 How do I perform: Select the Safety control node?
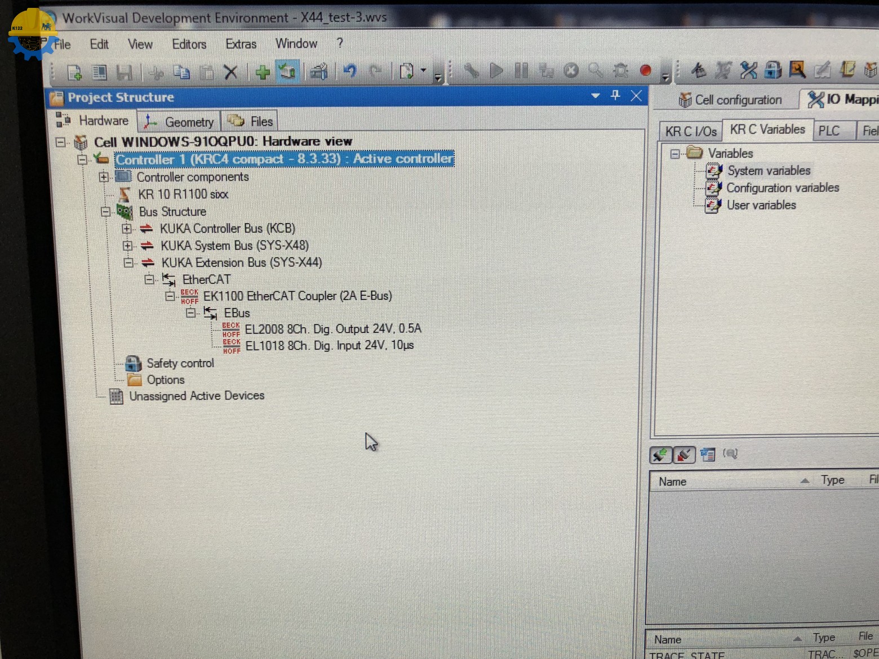pos(180,363)
